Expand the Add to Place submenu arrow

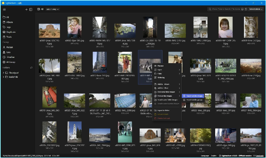[179, 88]
